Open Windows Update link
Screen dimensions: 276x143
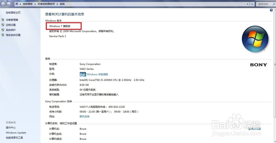point(16,133)
